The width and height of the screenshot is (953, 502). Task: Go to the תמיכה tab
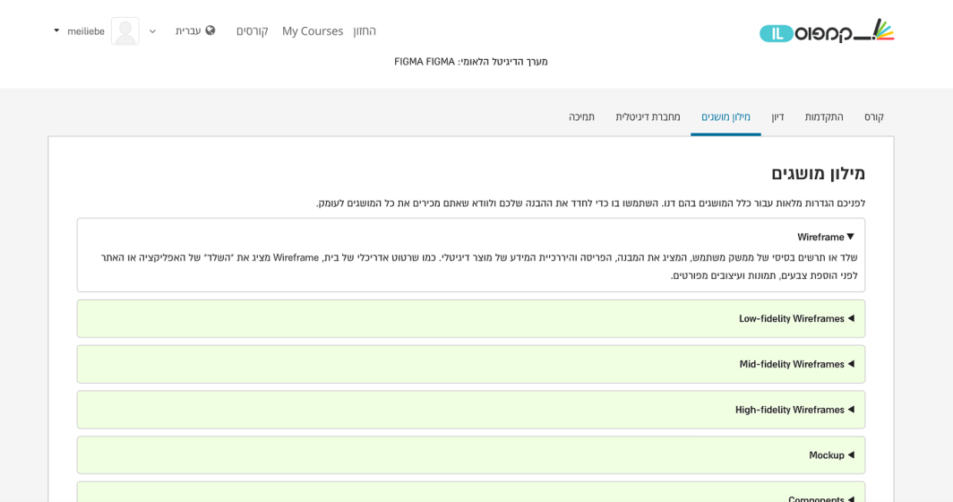point(581,117)
